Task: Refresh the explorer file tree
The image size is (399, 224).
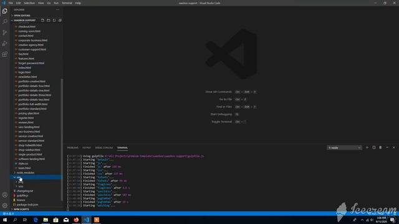Action: pyautogui.click(x=54, y=21)
